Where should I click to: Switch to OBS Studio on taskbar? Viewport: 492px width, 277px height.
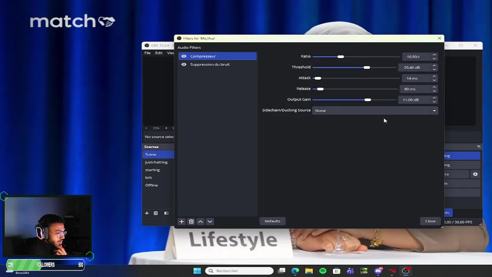pos(406,271)
